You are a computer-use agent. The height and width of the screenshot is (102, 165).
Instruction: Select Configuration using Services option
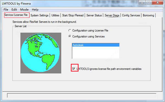pos(87,37)
